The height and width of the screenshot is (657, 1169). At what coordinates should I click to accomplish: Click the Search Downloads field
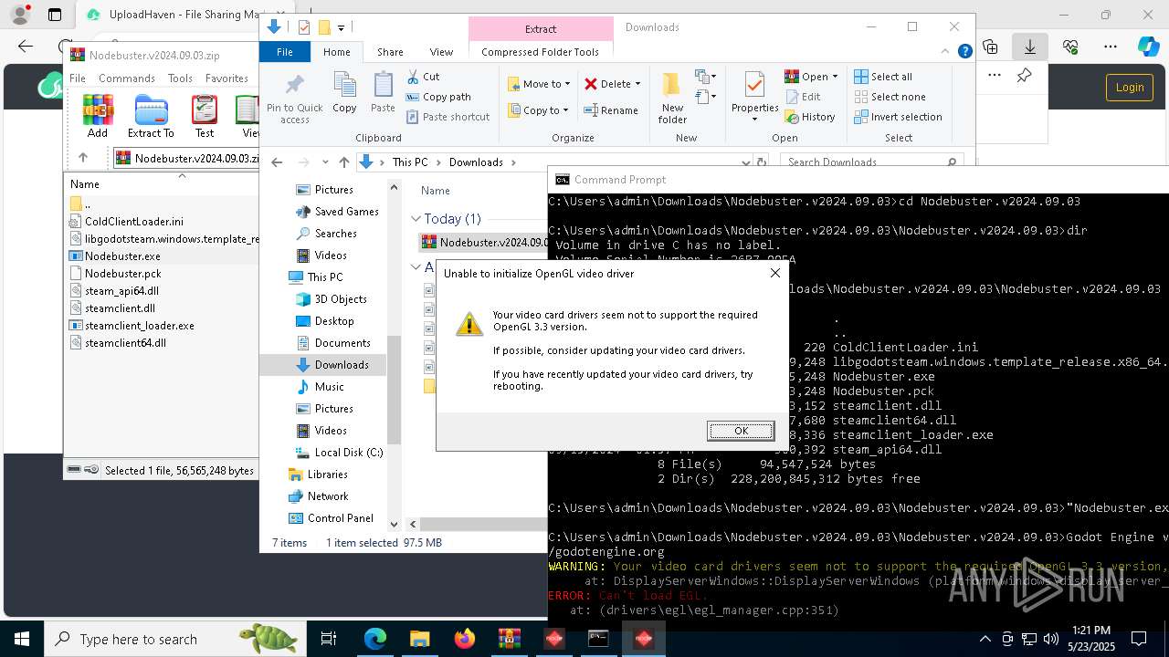(872, 162)
